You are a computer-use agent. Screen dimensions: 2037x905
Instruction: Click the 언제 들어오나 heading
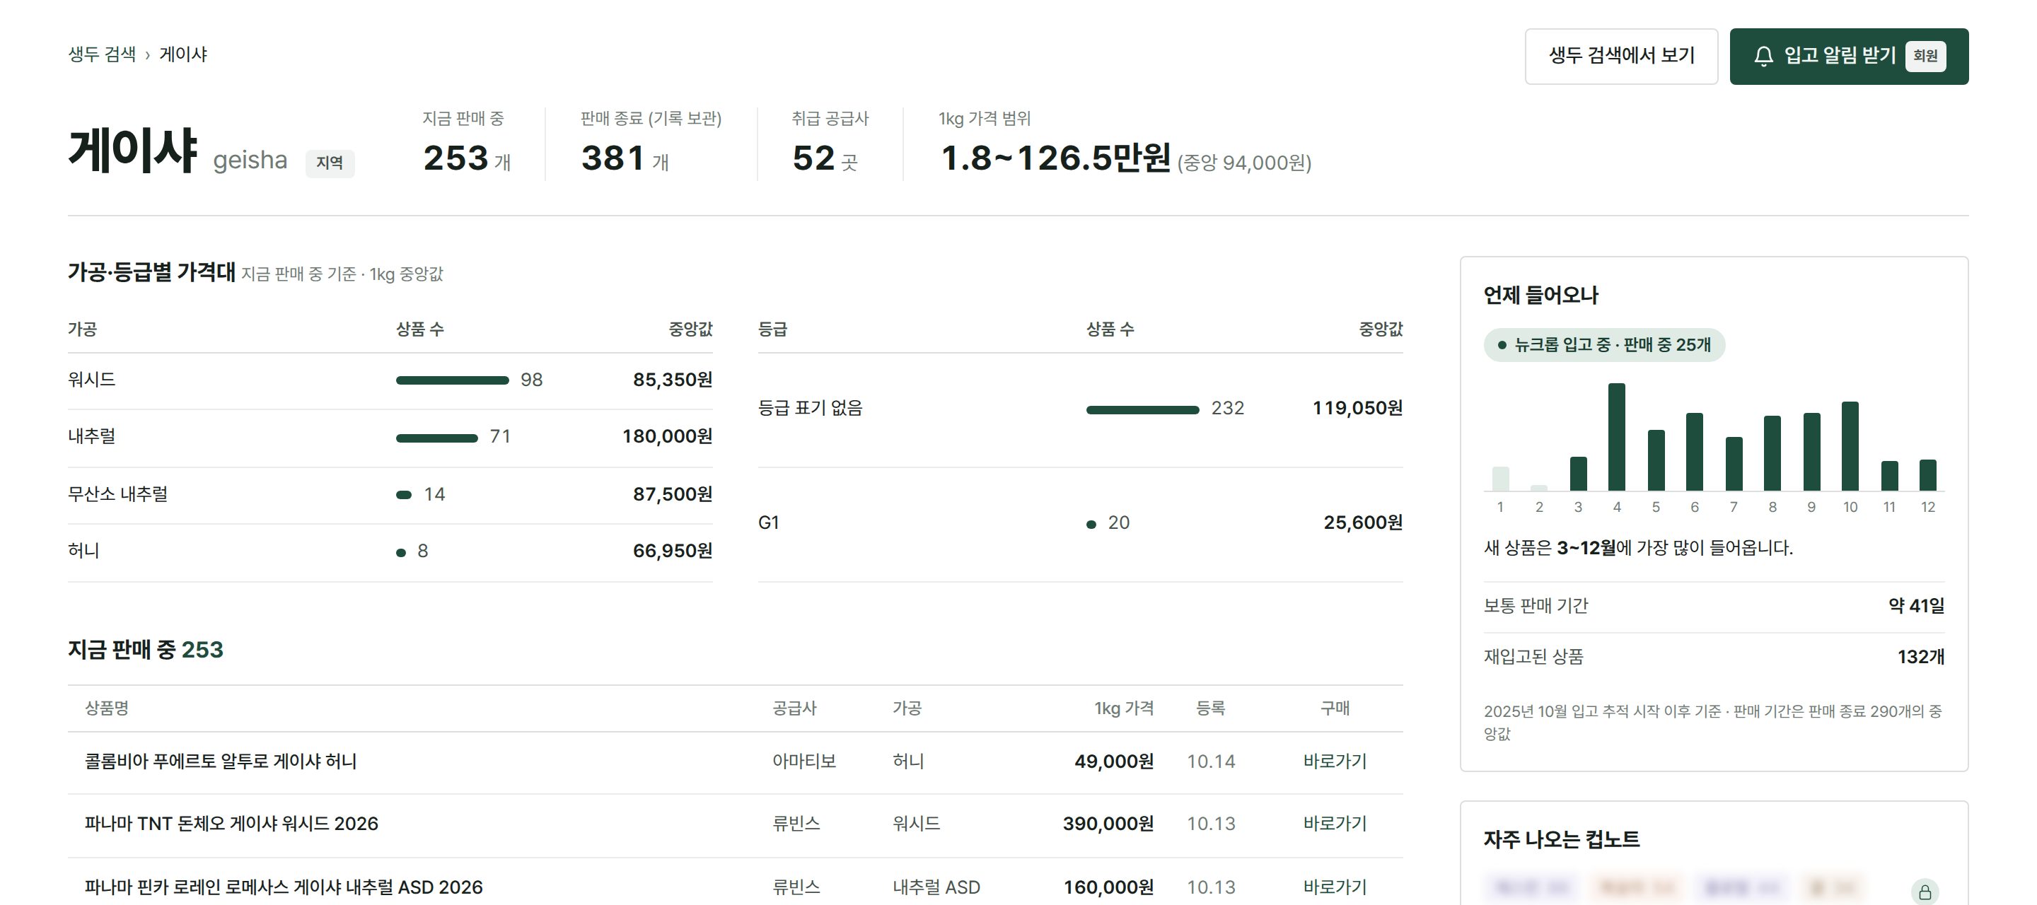coord(1541,296)
